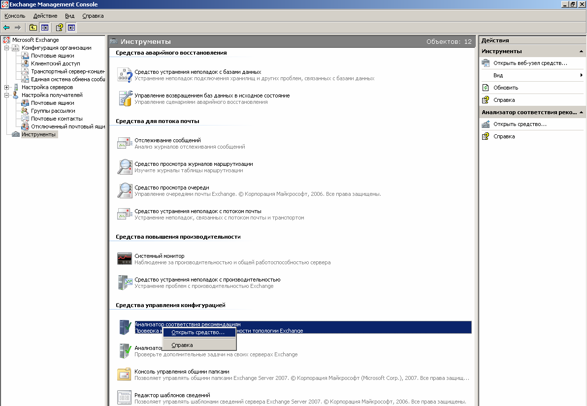Image resolution: width=587 pixels, height=406 pixels.
Task: Open the Справка menu in menu bar
Action: (x=93, y=16)
